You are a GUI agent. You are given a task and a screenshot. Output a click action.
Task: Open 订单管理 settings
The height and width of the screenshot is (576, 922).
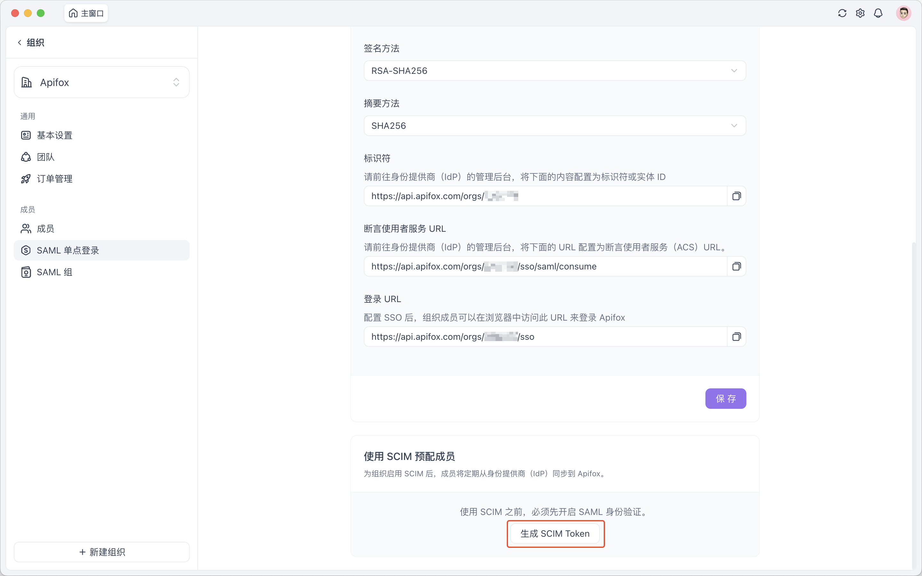click(54, 178)
